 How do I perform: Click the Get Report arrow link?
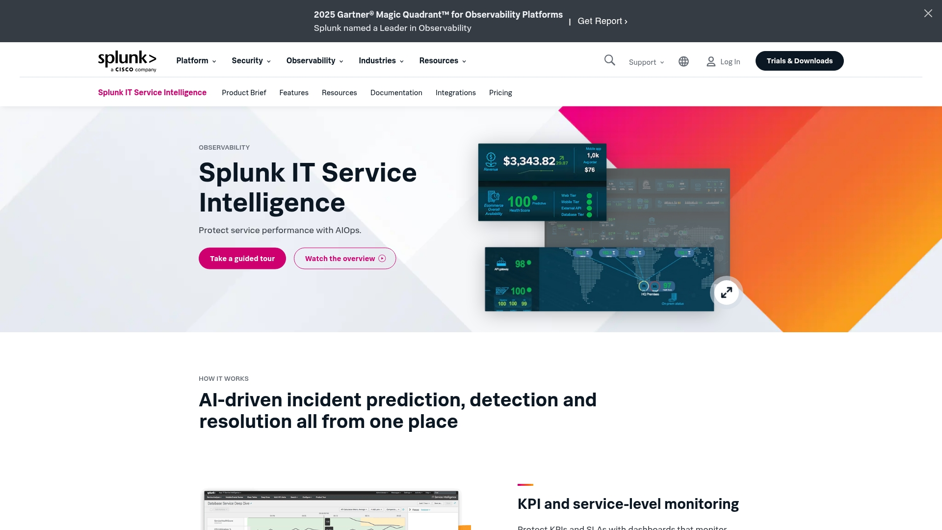(x=602, y=21)
